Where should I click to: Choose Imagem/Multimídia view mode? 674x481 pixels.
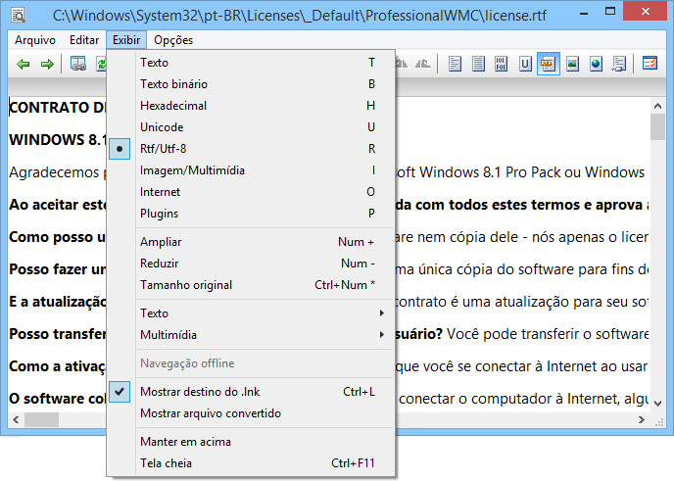(x=251, y=170)
